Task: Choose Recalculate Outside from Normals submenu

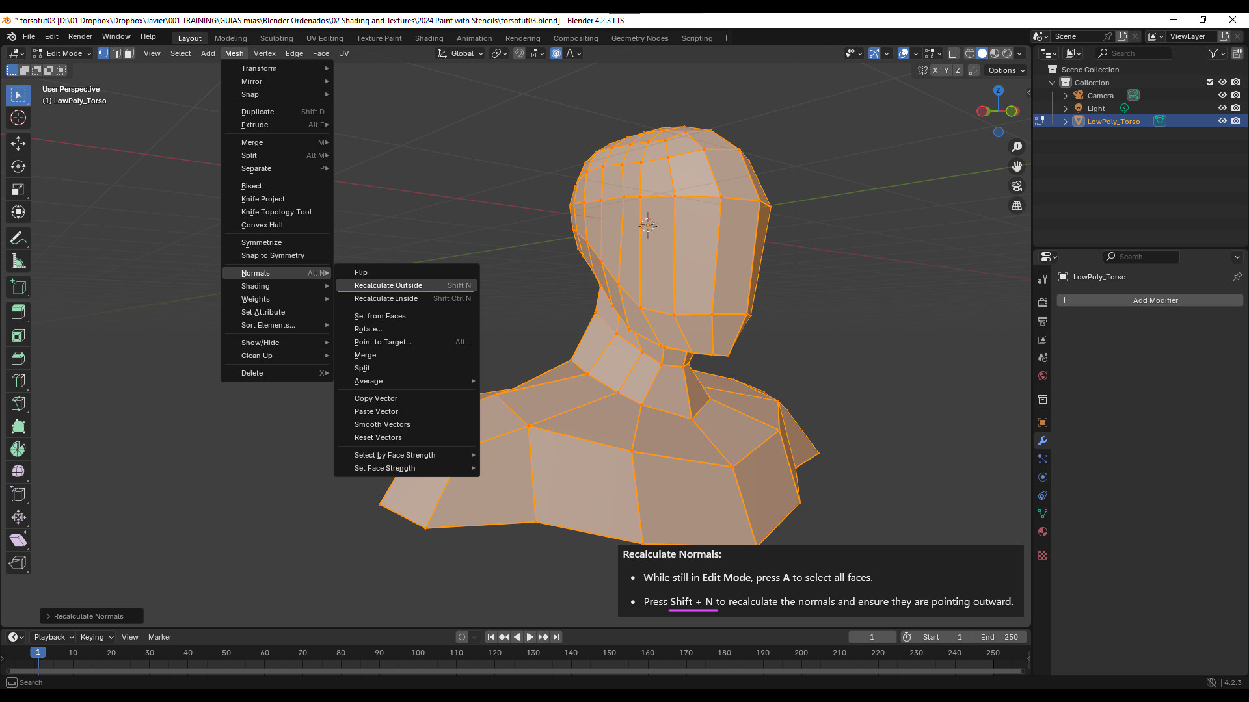Action: (x=407, y=285)
